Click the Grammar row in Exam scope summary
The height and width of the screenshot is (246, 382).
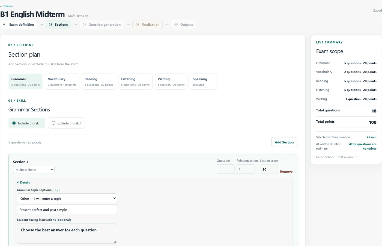tap(346, 63)
